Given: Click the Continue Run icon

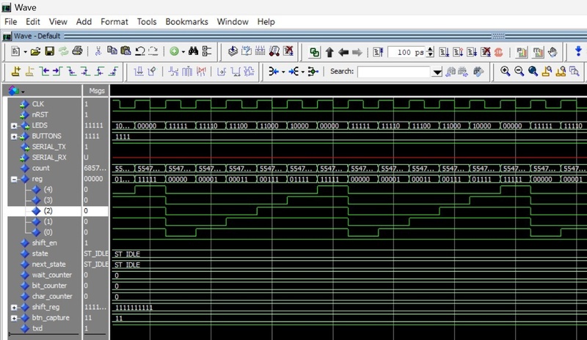Looking at the screenshot, I should tap(458, 52).
